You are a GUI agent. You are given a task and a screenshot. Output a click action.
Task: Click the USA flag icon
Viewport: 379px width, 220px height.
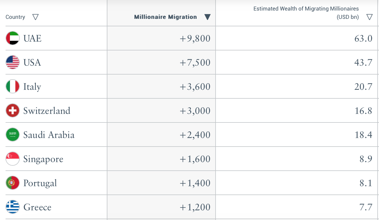tap(12, 62)
